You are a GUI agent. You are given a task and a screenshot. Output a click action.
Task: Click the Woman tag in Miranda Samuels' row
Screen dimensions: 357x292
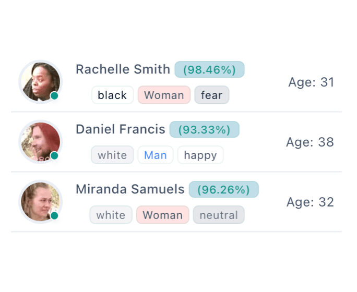(162, 215)
